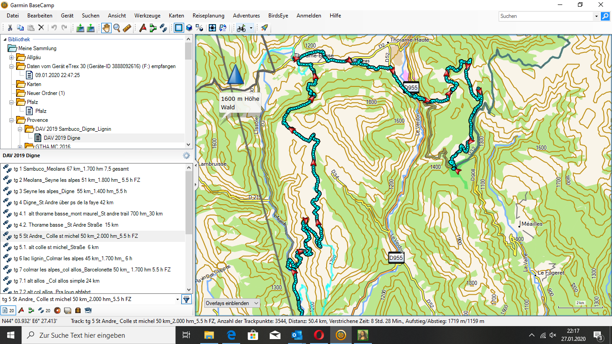The height and width of the screenshot is (344, 612).
Task: Click the Undo arrow icon
Action: pos(54,28)
